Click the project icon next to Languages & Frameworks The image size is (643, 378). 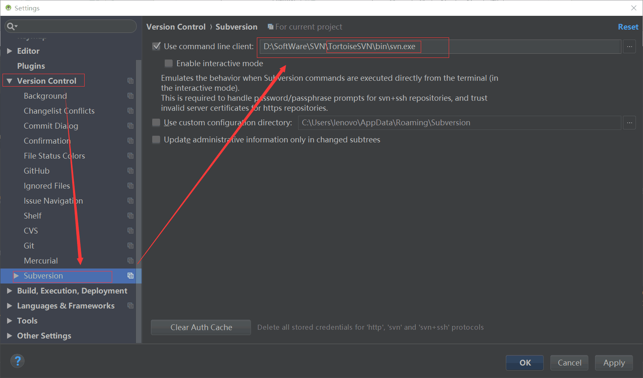click(x=131, y=306)
